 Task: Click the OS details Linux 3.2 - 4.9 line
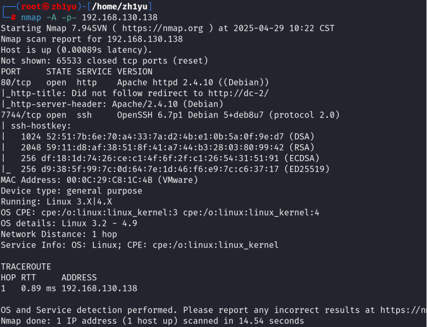point(69,223)
